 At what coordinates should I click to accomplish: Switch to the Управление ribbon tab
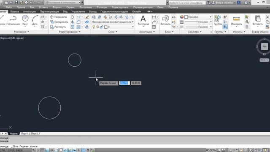pos(78,11)
